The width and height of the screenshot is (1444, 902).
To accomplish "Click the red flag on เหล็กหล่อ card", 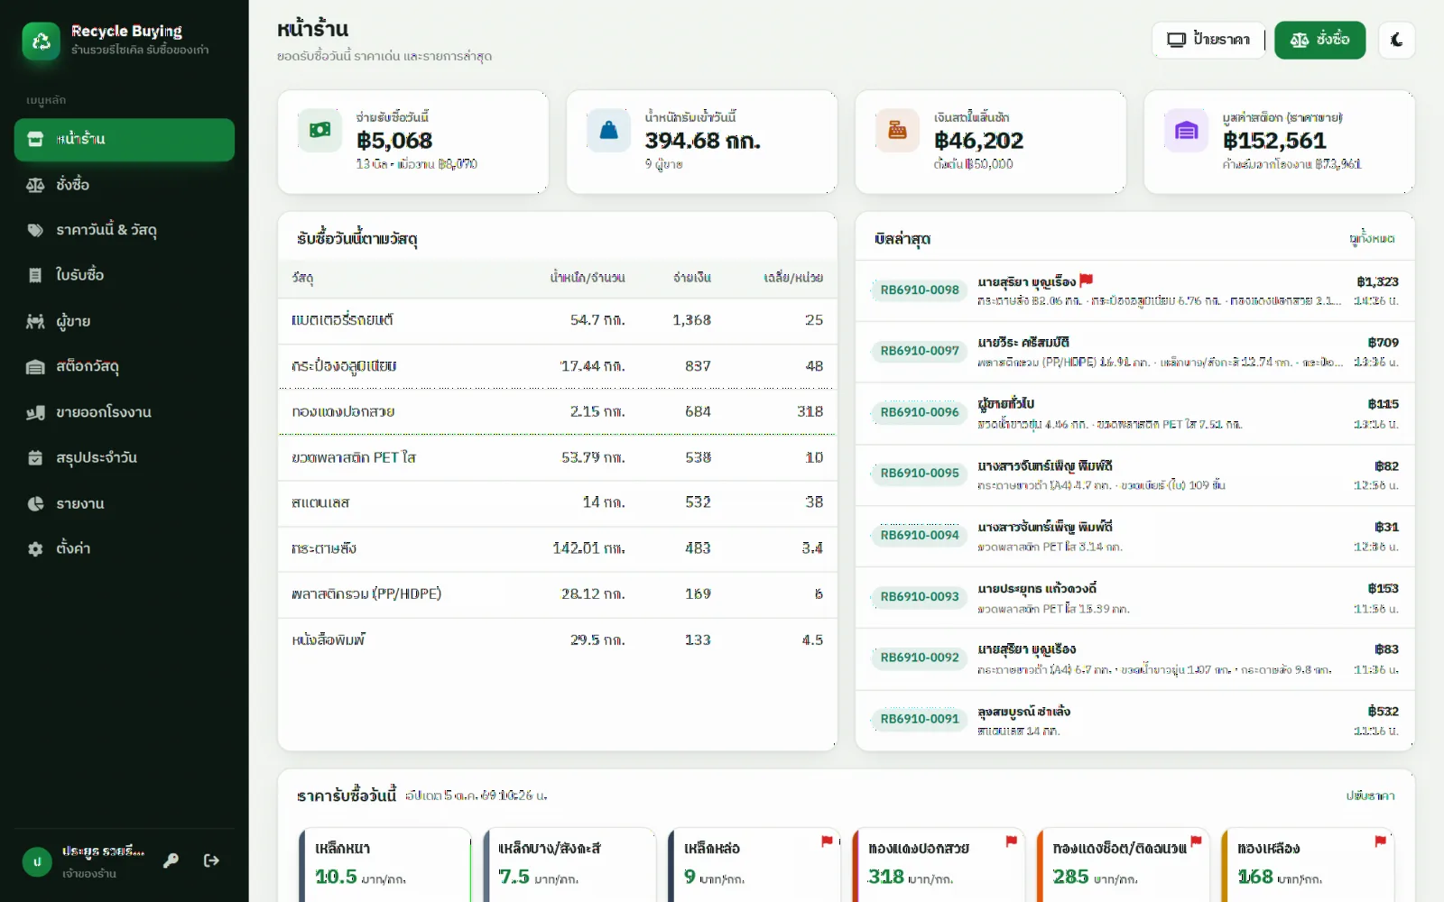I will pos(827,841).
